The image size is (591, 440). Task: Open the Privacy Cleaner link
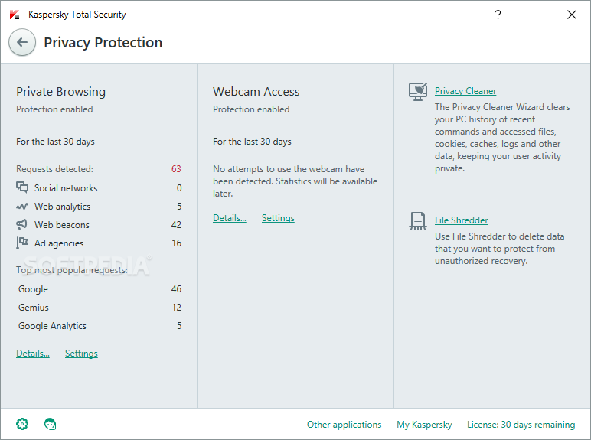(465, 91)
